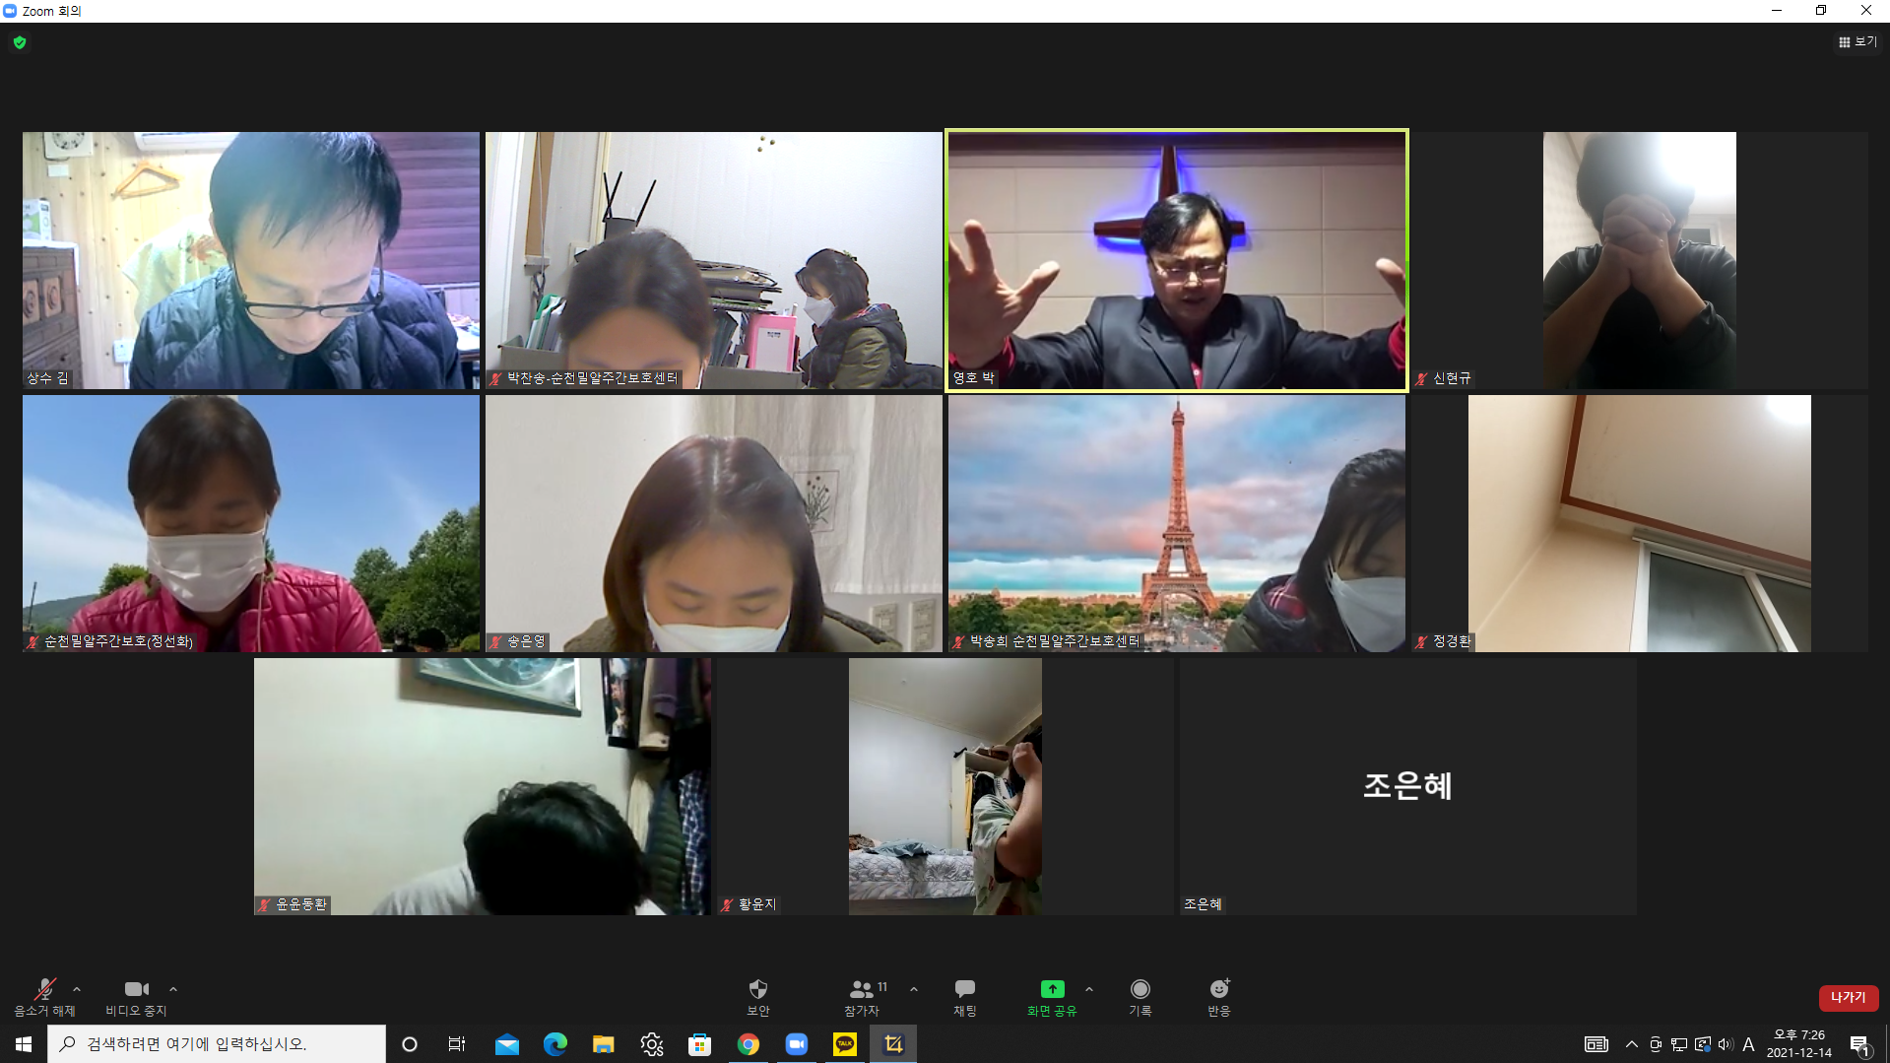Select 상수 김 video tile
The height and width of the screenshot is (1063, 1890).
(251, 260)
